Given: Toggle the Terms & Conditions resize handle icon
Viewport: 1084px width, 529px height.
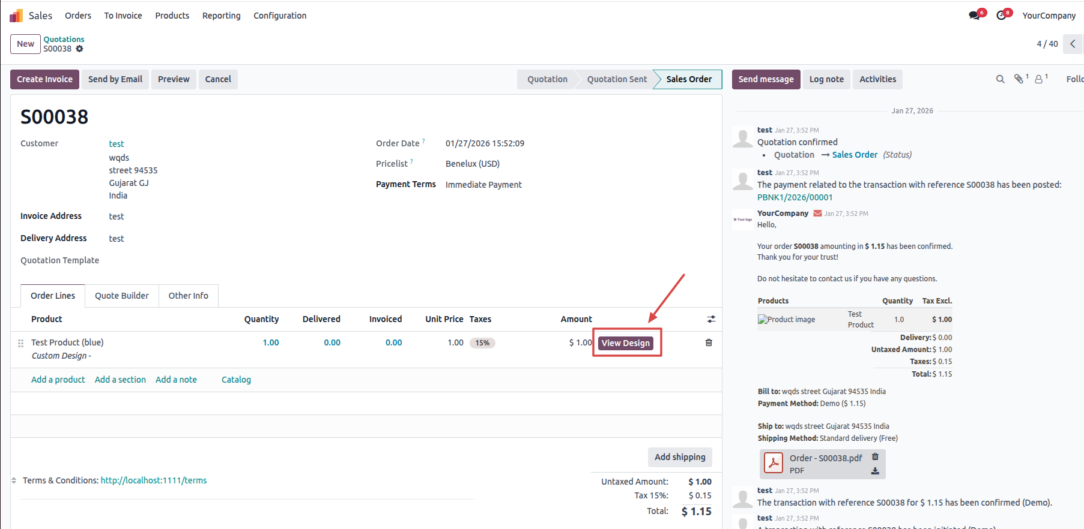Looking at the screenshot, I should (14, 480).
